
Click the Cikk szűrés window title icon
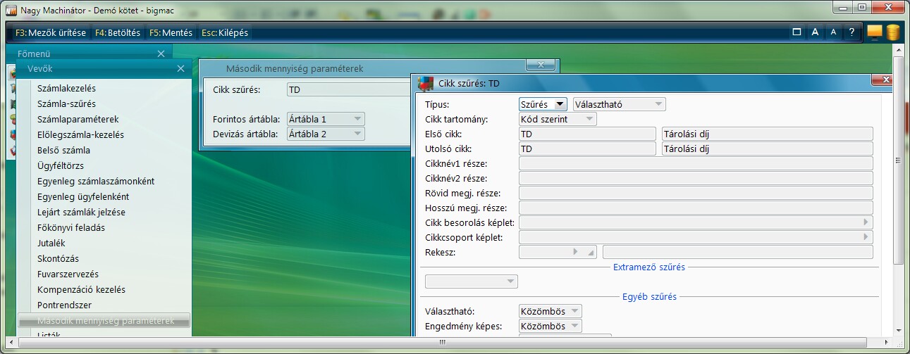coord(426,83)
